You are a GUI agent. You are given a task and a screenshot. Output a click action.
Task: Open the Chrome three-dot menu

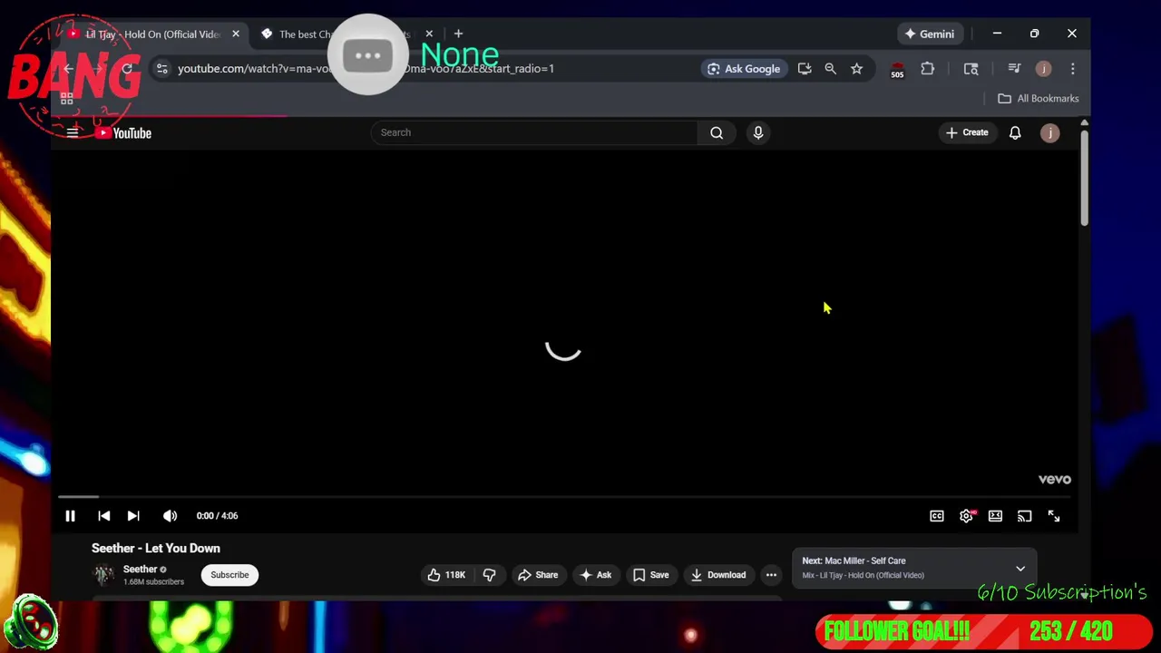click(x=1072, y=69)
